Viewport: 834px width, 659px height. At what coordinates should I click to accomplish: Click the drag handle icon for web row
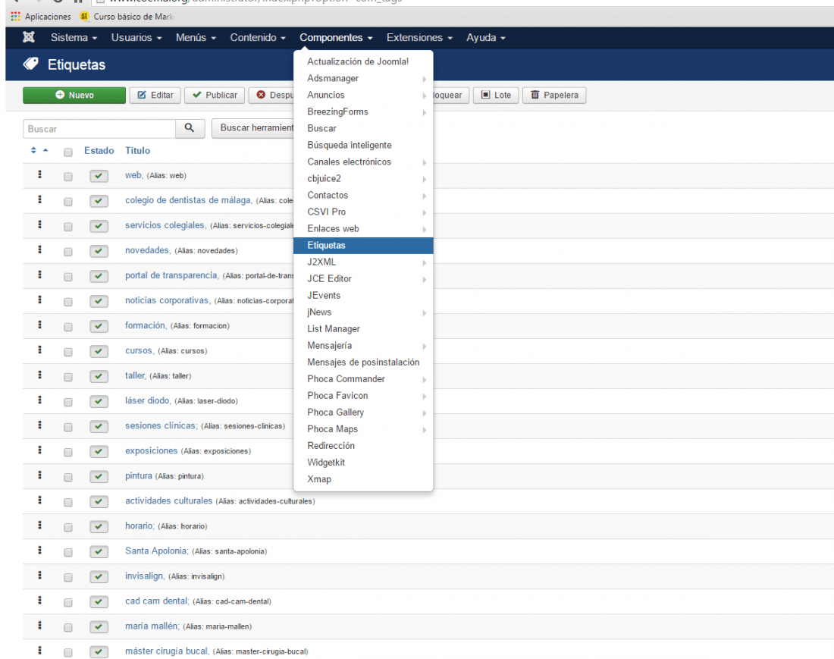pos(40,174)
